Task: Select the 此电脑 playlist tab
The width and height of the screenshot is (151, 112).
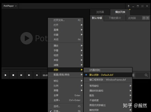Action: [x=132, y=18]
